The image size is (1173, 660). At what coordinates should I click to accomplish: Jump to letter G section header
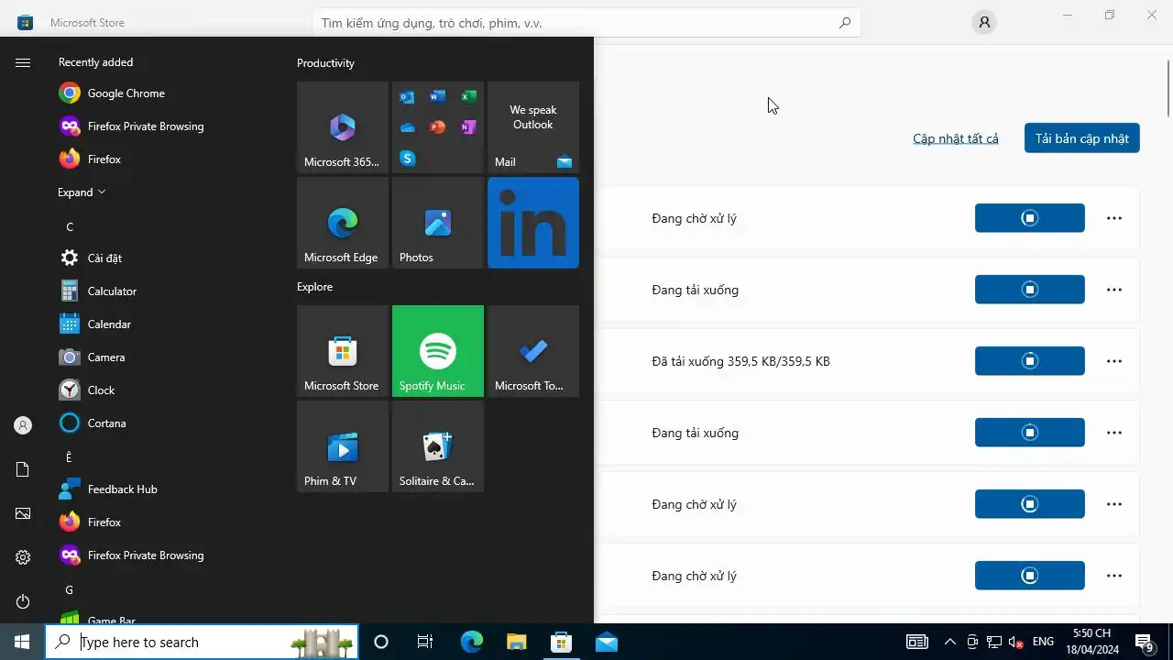[70, 589]
